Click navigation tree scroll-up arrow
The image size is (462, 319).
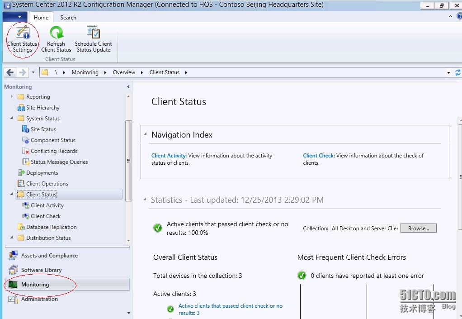click(128, 96)
